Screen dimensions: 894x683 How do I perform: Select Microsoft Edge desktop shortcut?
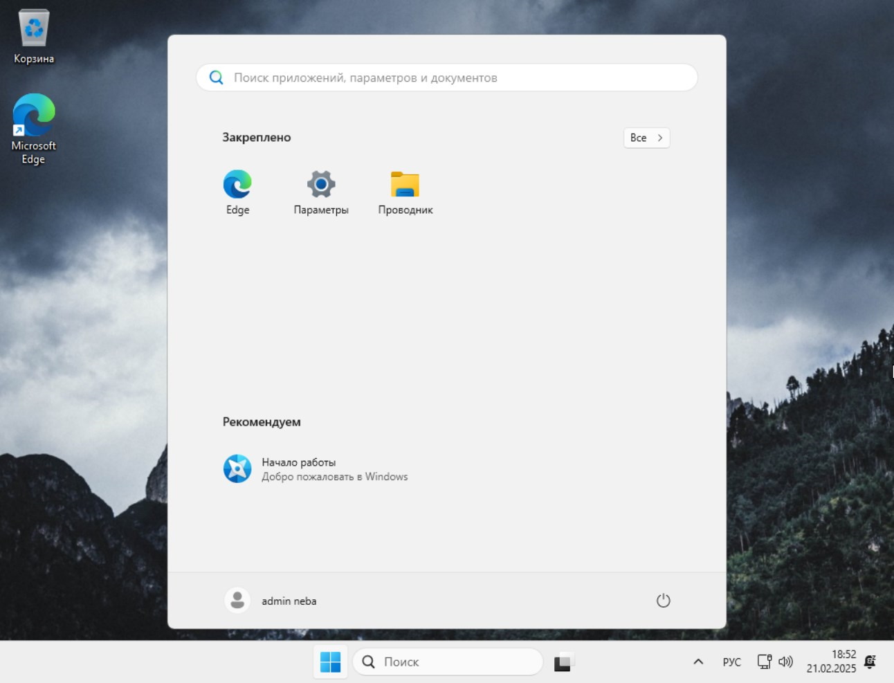(x=33, y=129)
